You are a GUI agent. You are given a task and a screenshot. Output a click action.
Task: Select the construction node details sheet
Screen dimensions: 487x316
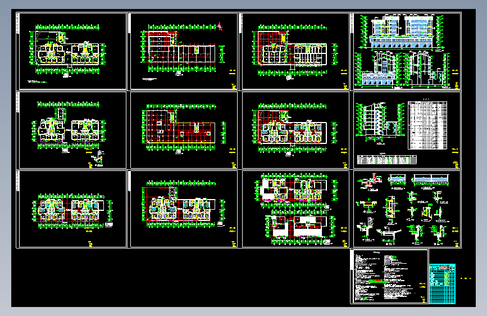tap(407, 209)
